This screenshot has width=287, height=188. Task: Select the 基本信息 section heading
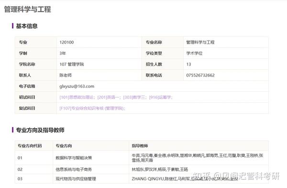tap(27, 26)
